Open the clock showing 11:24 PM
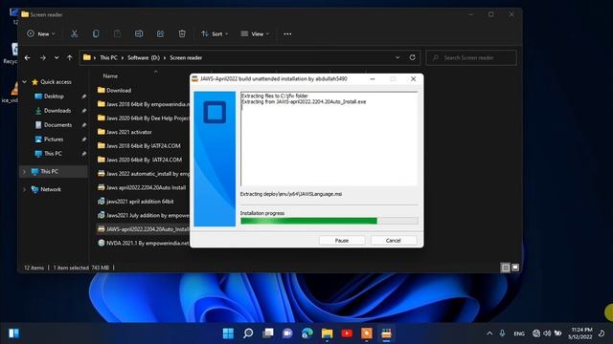This screenshot has height=344, width=613. [581, 333]
